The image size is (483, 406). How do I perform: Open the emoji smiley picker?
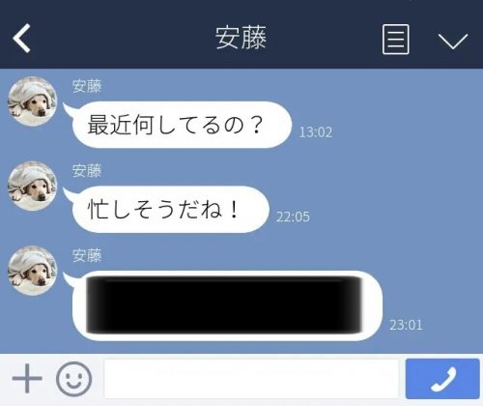coord(73,379)
